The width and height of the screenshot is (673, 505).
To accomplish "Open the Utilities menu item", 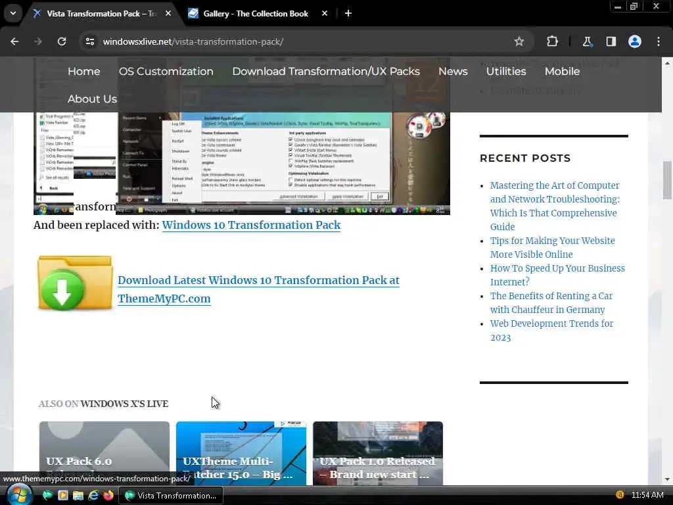I will coord(506,71).
